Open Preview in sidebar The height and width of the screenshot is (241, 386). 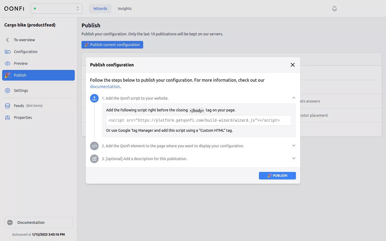tap(38, 63)
